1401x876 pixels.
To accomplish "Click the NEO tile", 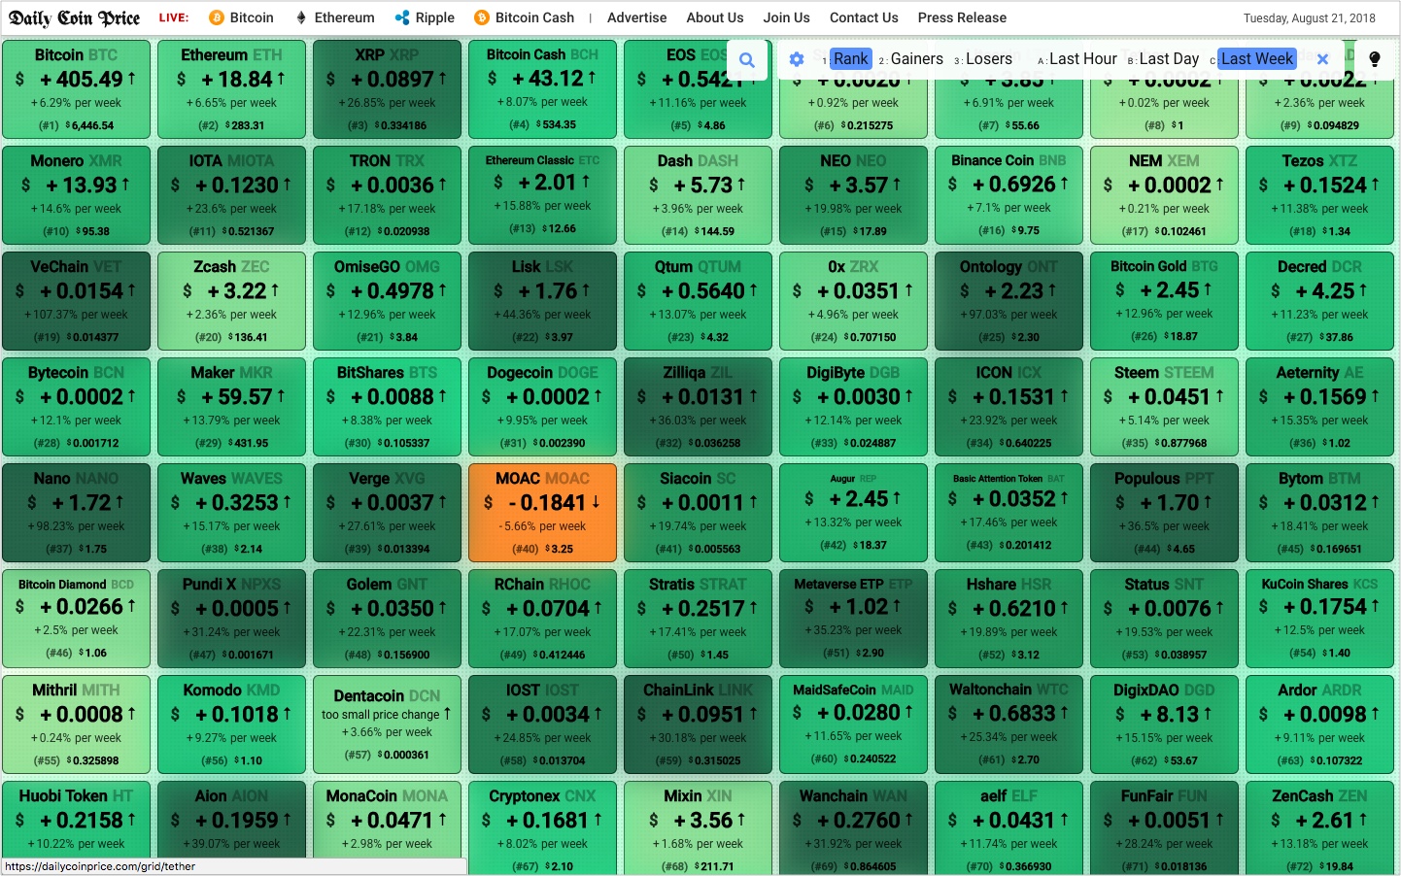I will click(x=854, y=195).
